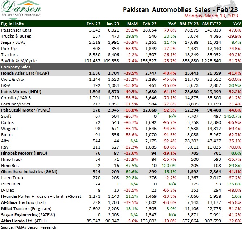Click Ghandhara Industries MoM value 64.6%

pyautogui.click(x=132, y=172)
